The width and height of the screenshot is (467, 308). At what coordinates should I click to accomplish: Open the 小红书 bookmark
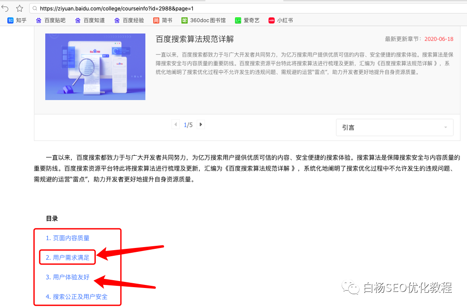point(281,20)
